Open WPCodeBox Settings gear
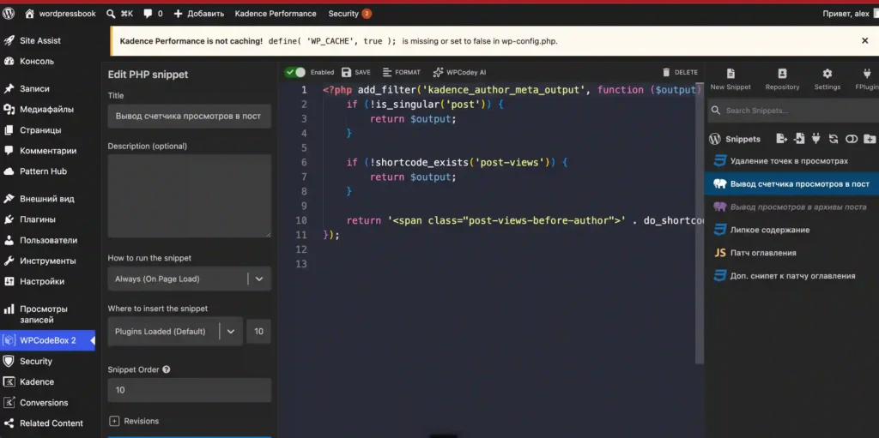 (x=827, y=79)
